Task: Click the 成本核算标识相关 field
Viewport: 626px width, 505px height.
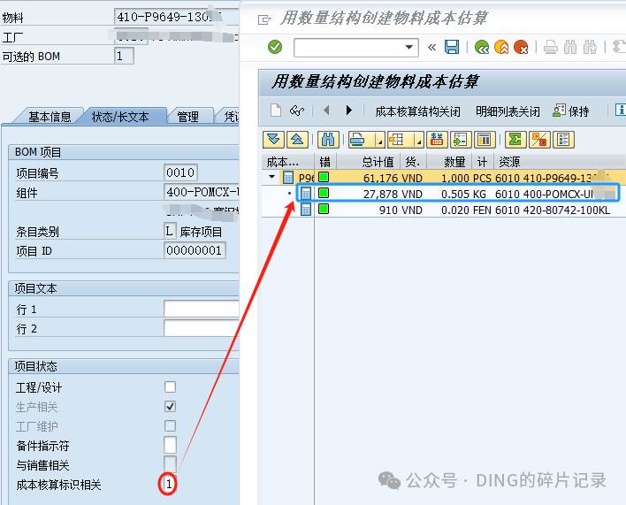Action: tap(169, 484)
